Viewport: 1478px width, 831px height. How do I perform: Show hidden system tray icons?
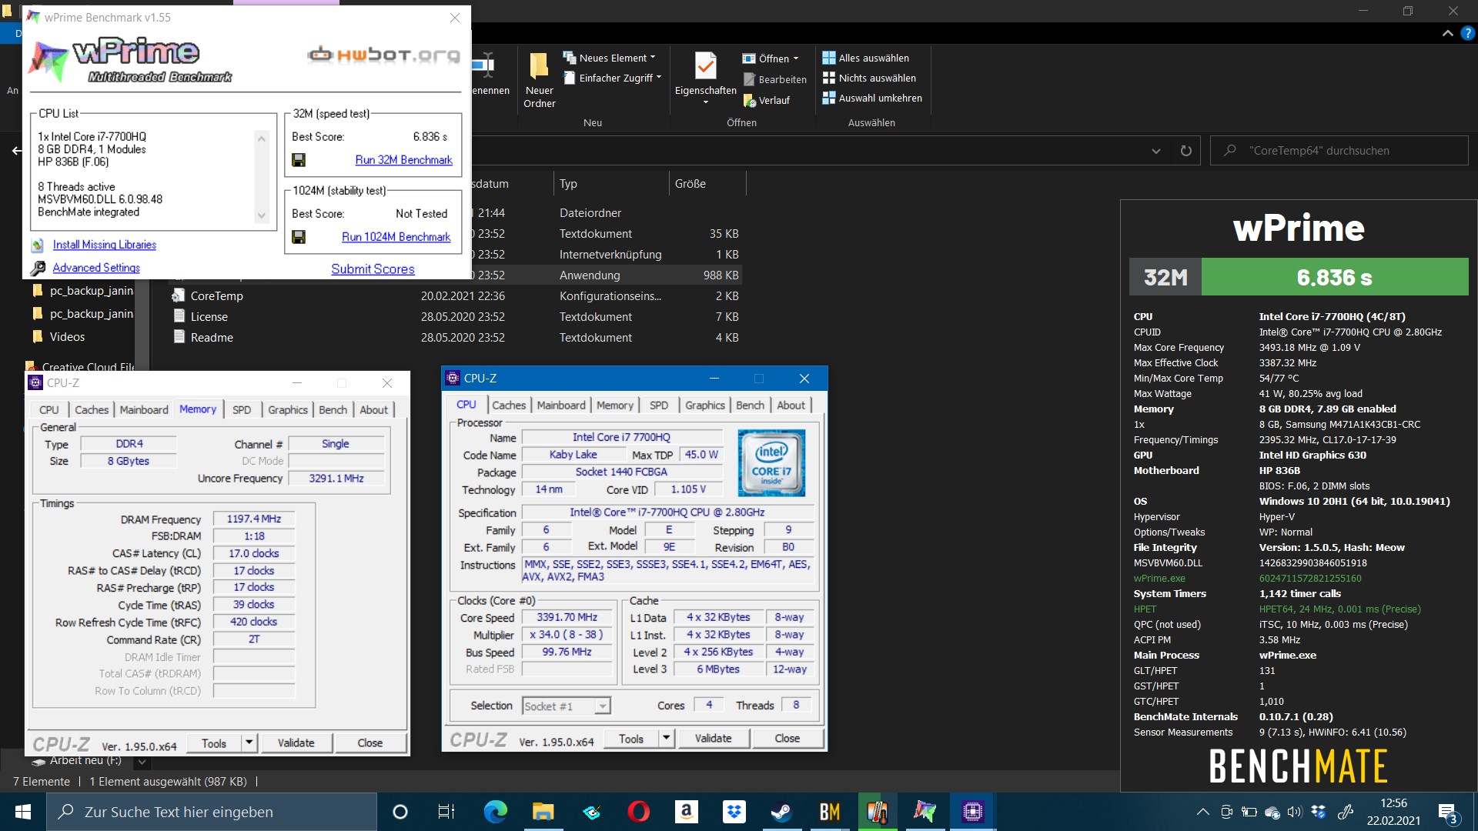(1202, 812)
